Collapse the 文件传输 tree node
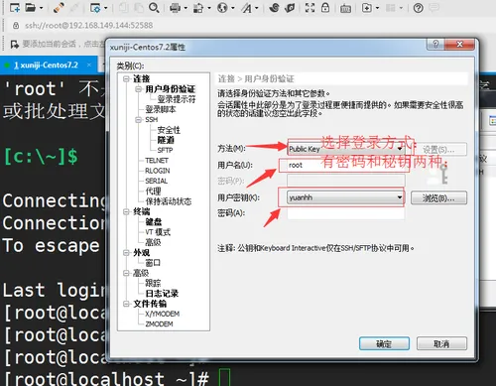This screenshot has height=386, width=496. click(x=126, y=304)
